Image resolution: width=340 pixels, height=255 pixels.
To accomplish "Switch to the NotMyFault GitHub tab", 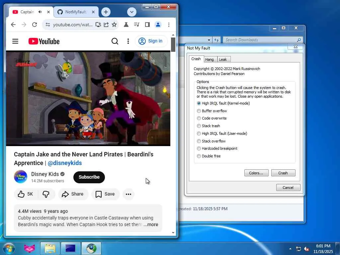I will coord(76,12).
